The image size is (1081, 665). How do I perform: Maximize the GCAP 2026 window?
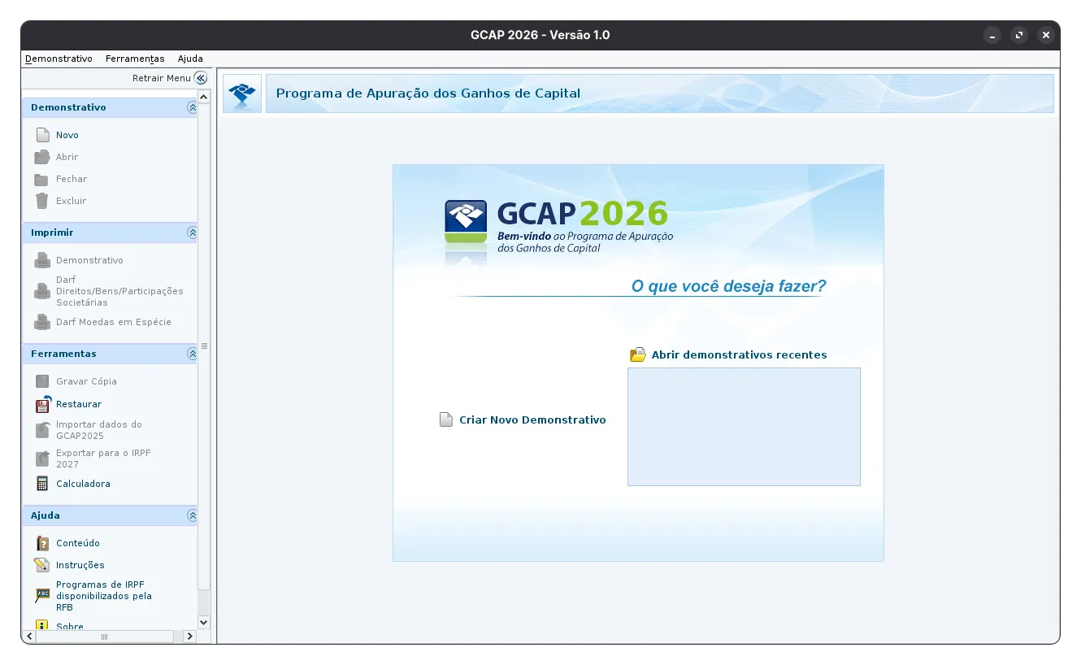coord(1019,35)
